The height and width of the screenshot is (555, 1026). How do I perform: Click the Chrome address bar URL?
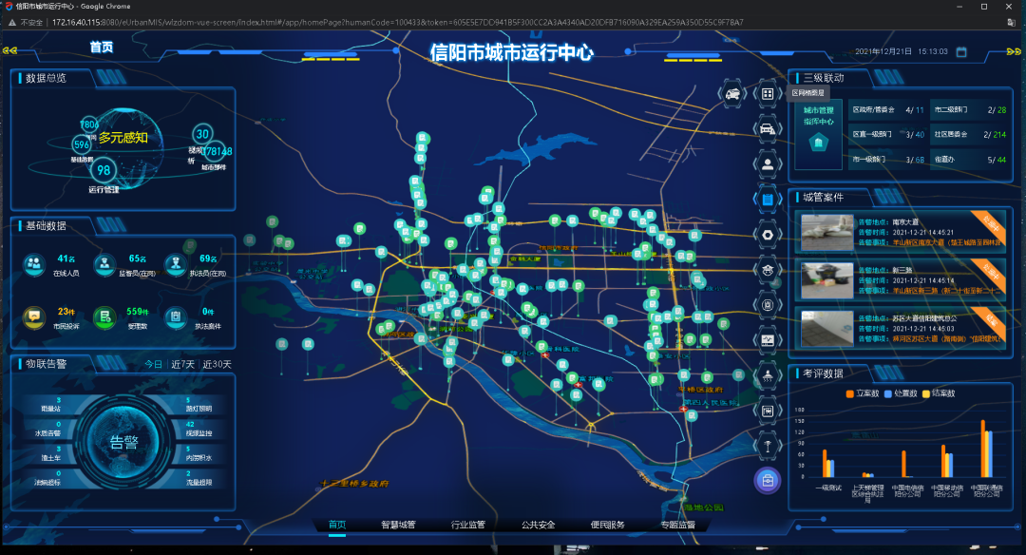397,22
